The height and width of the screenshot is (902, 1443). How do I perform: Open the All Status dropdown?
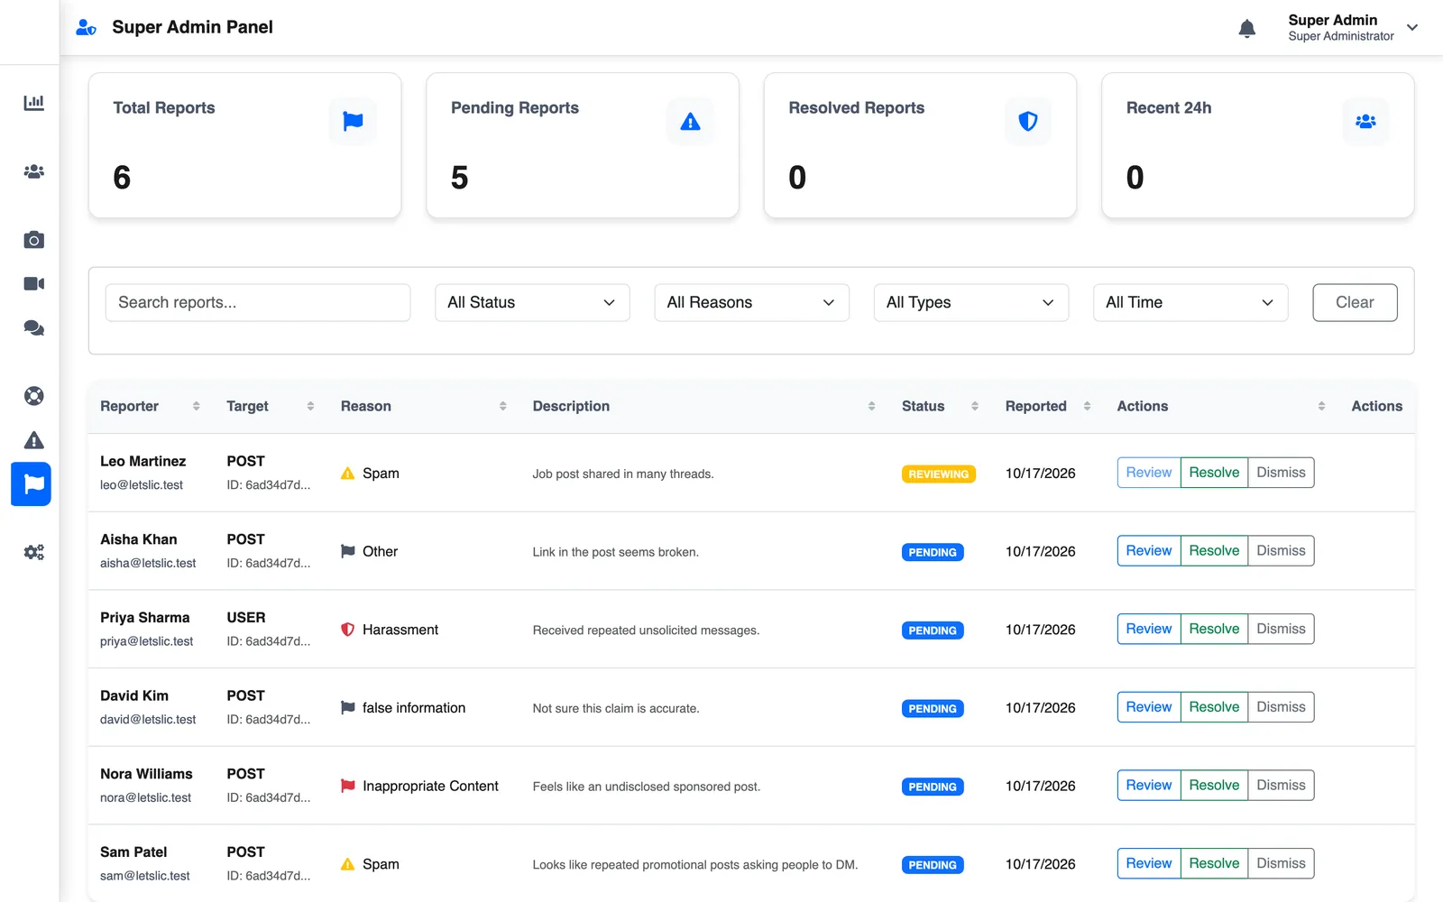point(532,303)
